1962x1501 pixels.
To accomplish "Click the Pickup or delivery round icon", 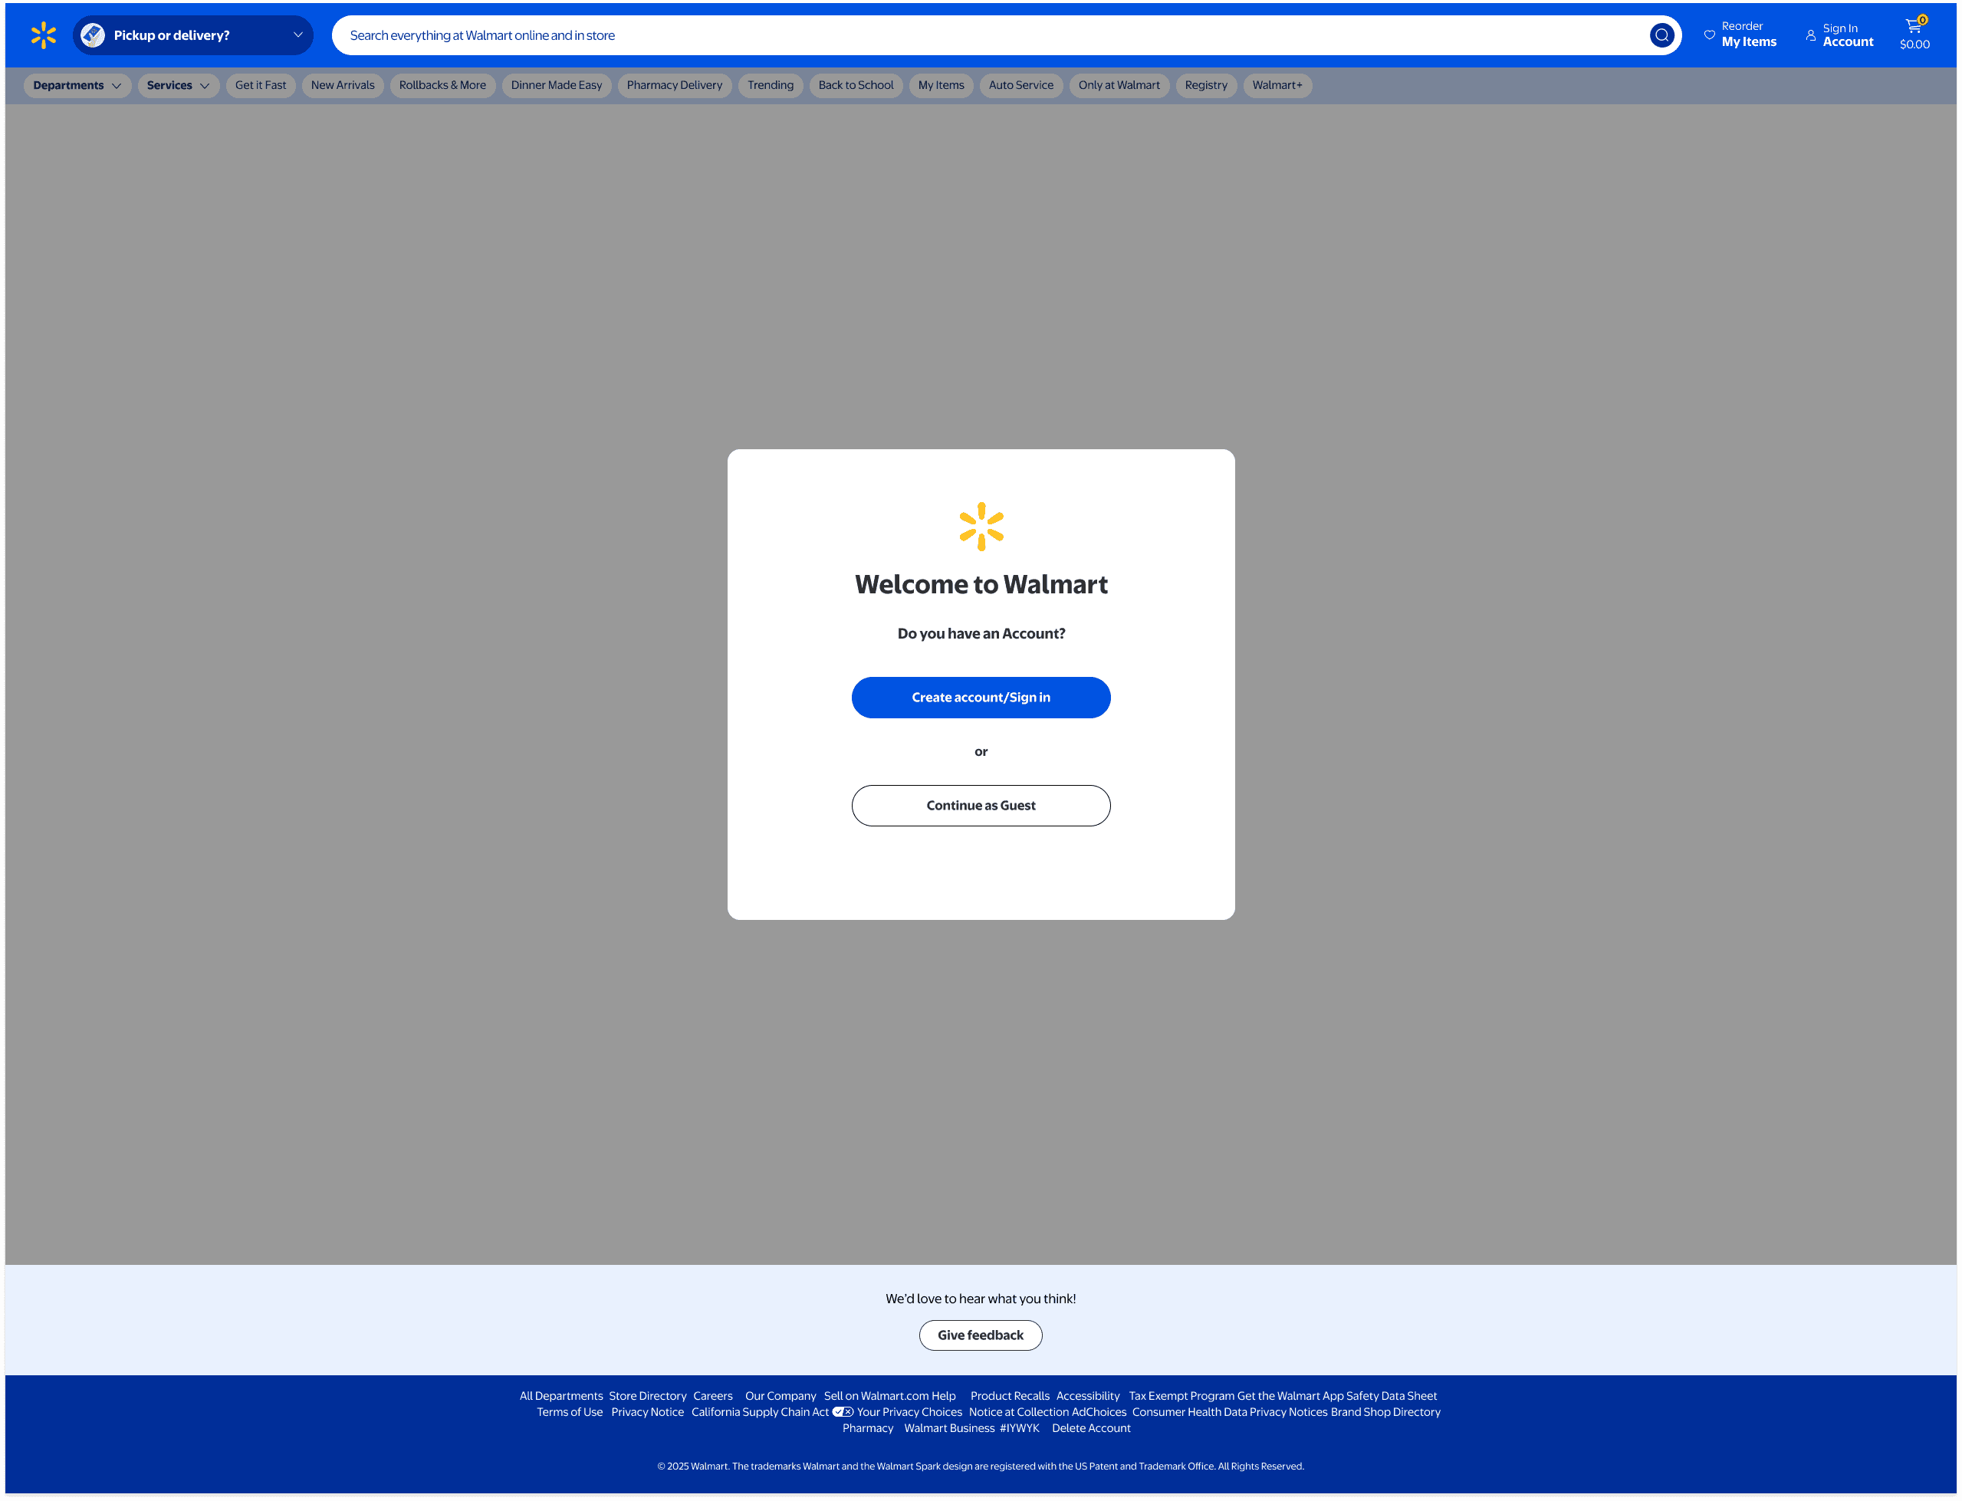I will 93,36.
